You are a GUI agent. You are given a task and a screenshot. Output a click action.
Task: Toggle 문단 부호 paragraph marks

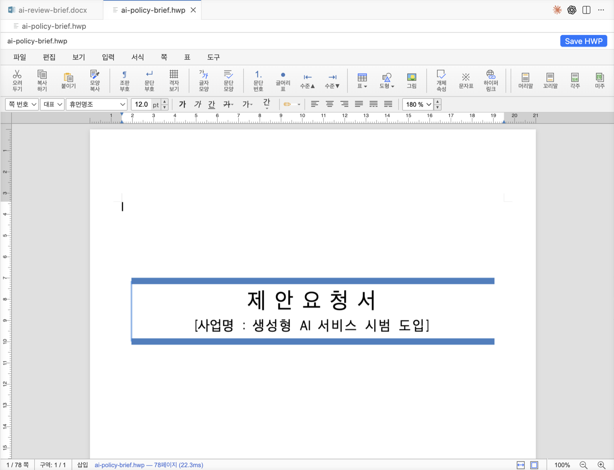pyautogui.click(x=149, y=80)
